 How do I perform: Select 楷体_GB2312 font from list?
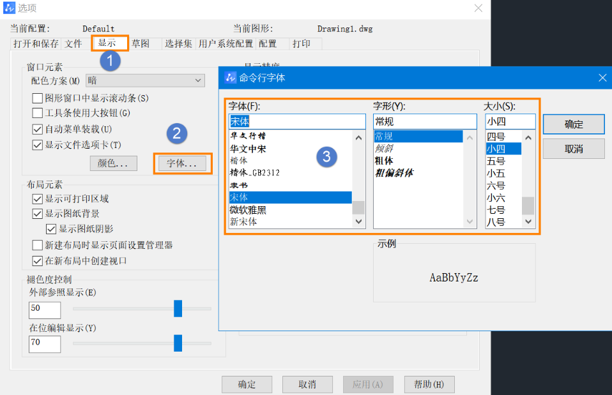click(291, 173)
